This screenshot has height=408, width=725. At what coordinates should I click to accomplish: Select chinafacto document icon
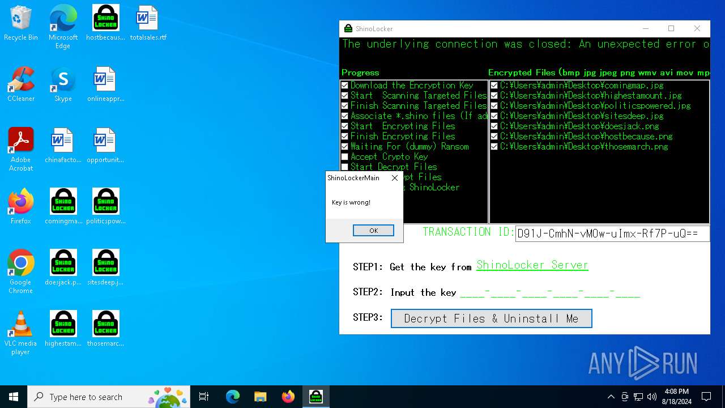tap(63, 146)
